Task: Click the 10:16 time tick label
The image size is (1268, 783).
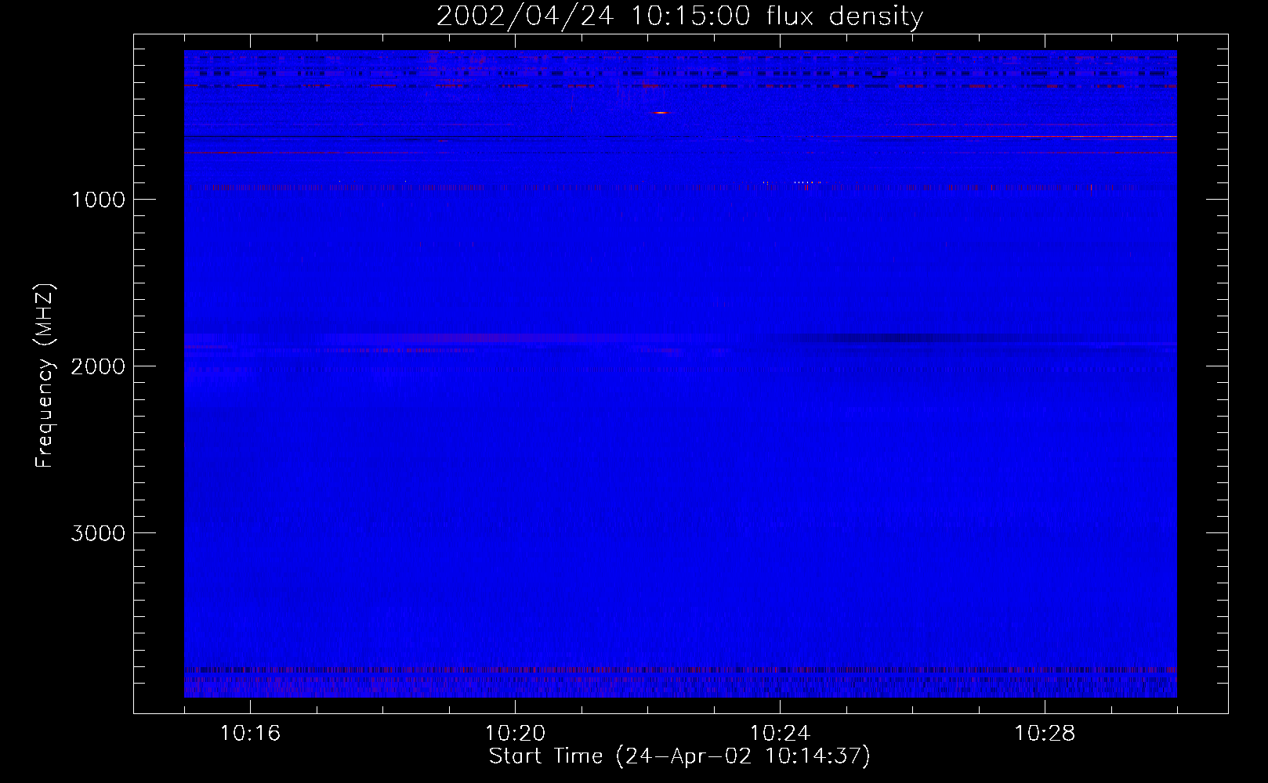Action: [250, 734]
